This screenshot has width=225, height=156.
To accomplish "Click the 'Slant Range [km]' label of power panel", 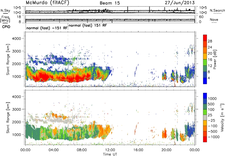I will tap(8, 59).
